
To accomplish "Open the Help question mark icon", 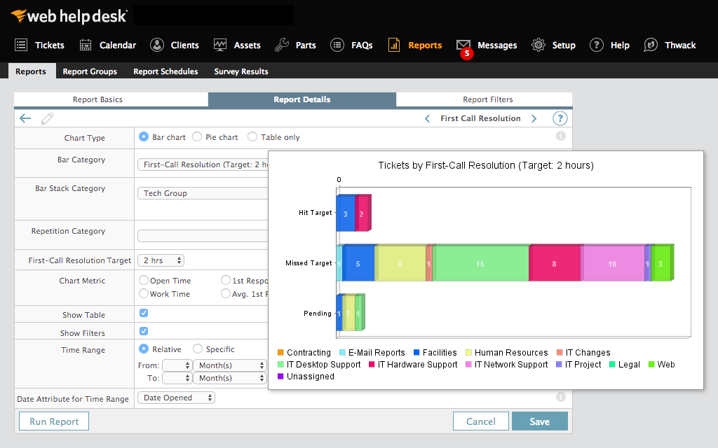I will click(560, 118).
